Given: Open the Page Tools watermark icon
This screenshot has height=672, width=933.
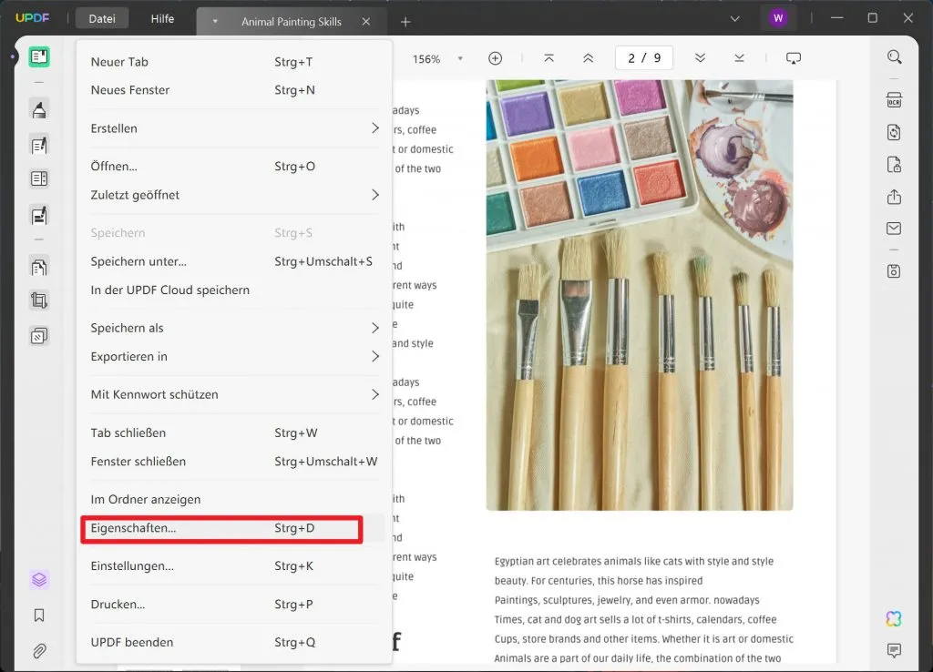Looking at the screenshot, I should point(39,336).
